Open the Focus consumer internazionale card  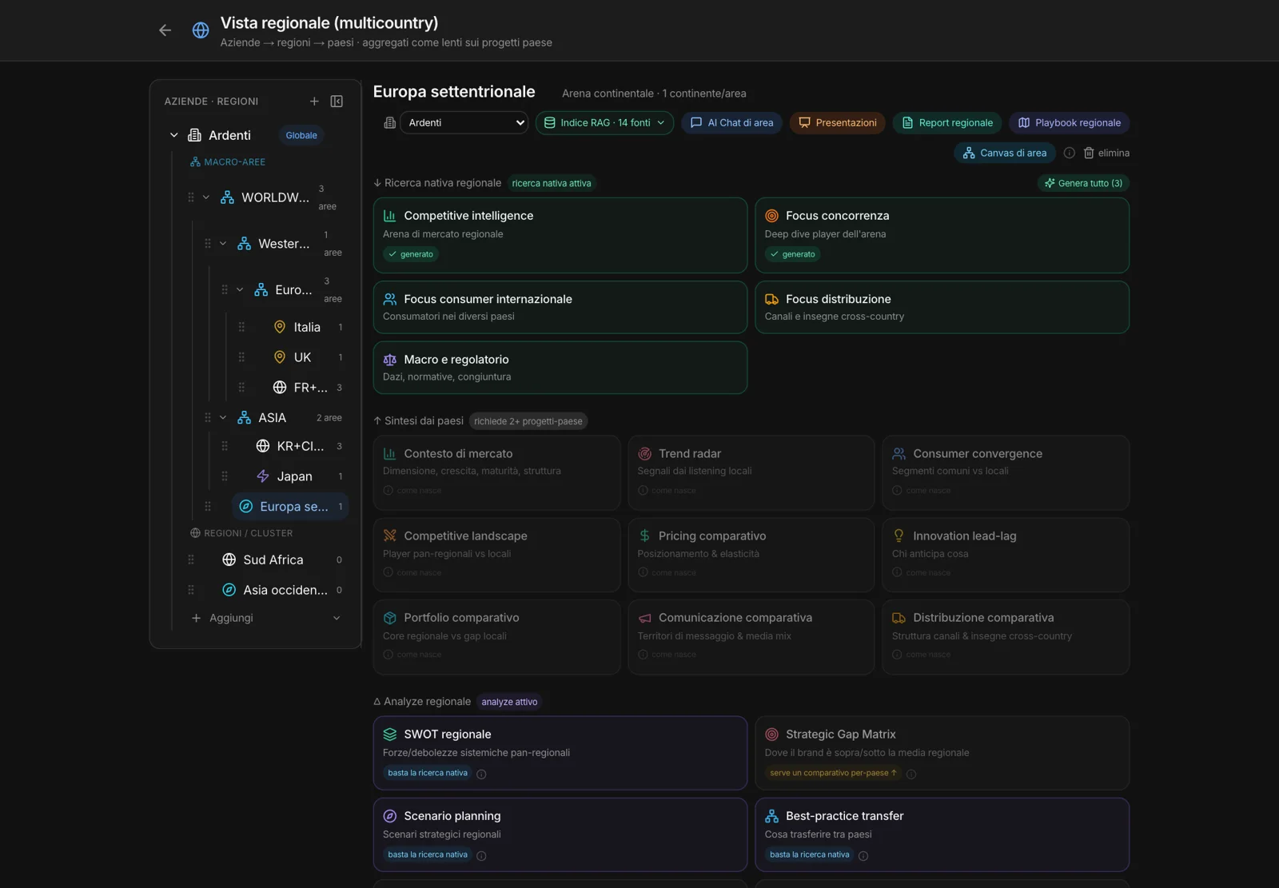pyautogui.click(x=560, y=307)
